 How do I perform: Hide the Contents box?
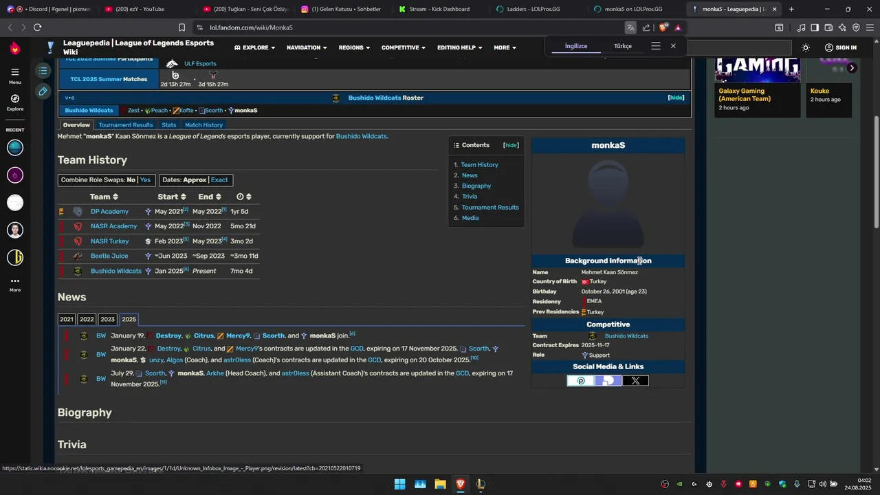pos(511,145)
